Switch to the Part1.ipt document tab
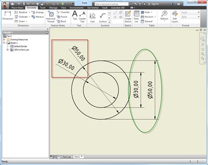The height and width of the screenshot is (165, 208). click(67, 157)
